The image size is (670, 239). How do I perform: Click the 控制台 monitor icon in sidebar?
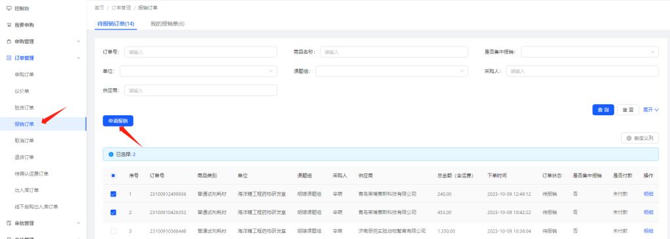click(x=9, y=9)
